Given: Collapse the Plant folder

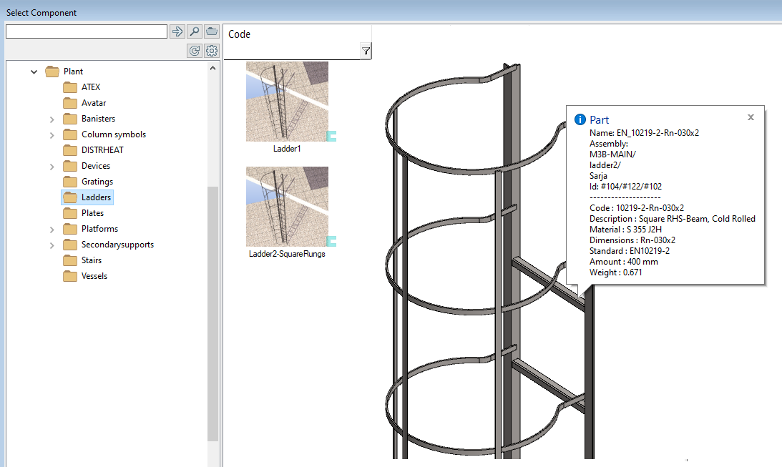Looking at the screenshot, I should coord(34,72).
